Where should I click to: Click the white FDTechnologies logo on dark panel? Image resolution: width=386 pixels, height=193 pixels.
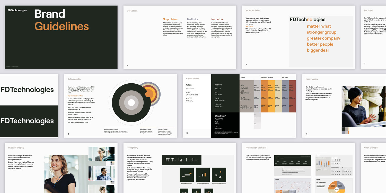click(27, 121)
